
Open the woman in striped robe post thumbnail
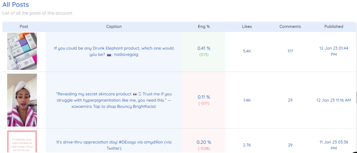pyautogui.click(x=22, y=100)
